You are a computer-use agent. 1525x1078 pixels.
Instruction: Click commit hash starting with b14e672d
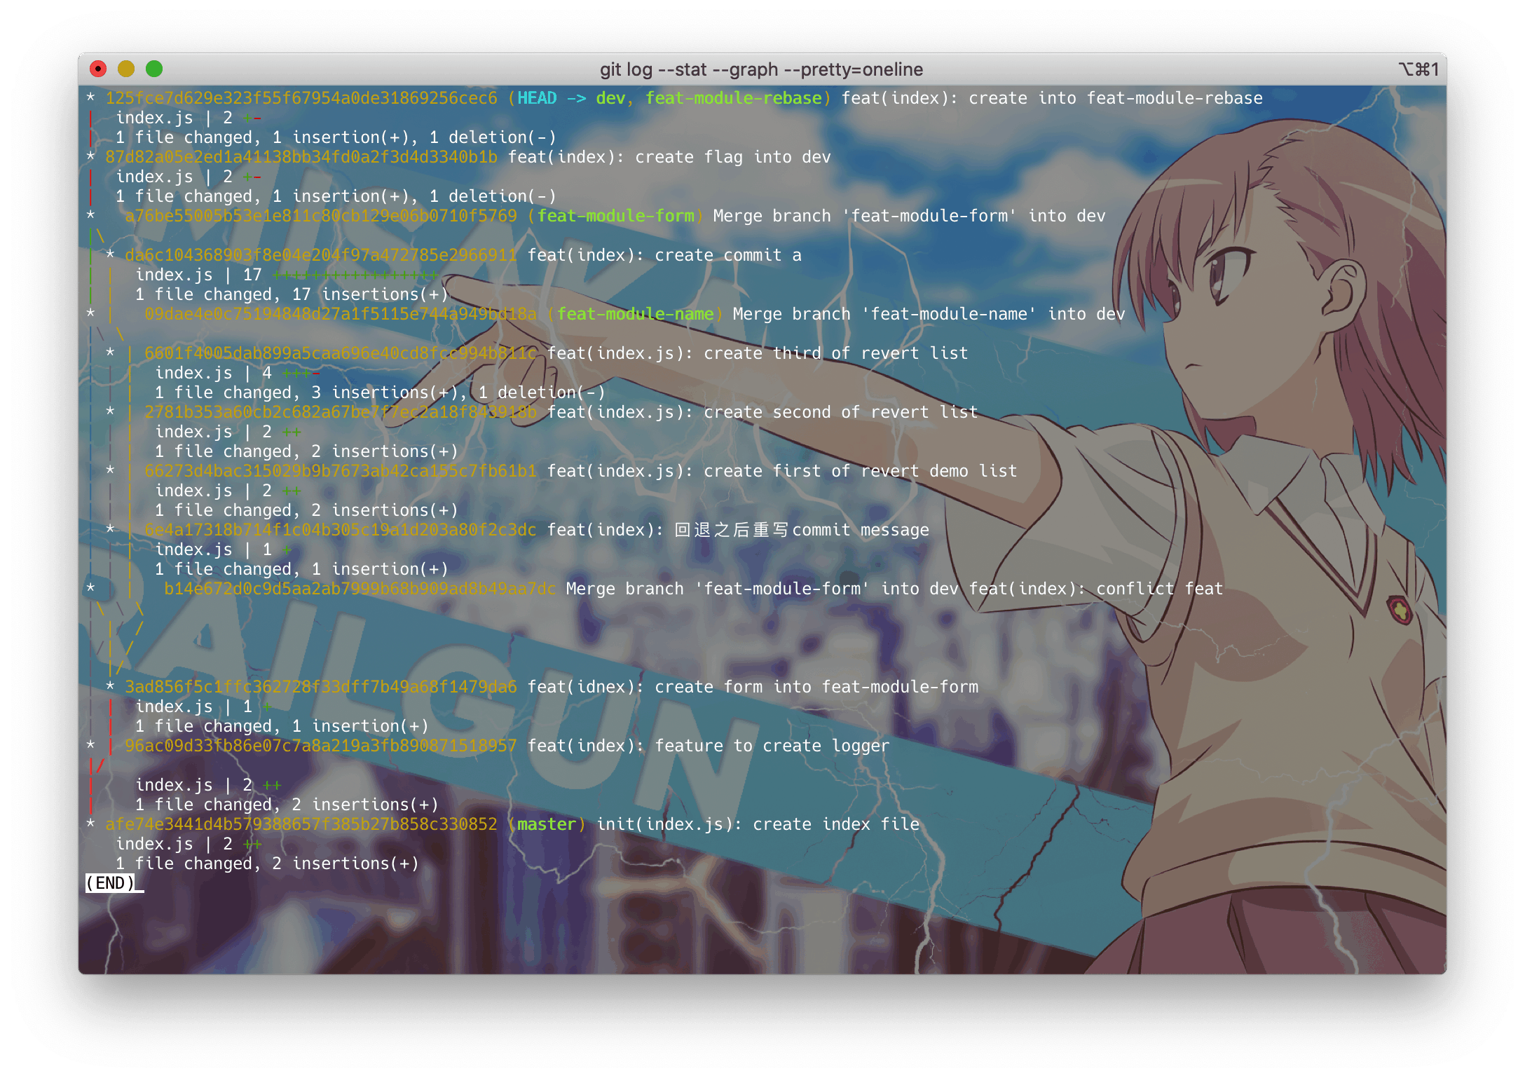(x=360, y=589)
